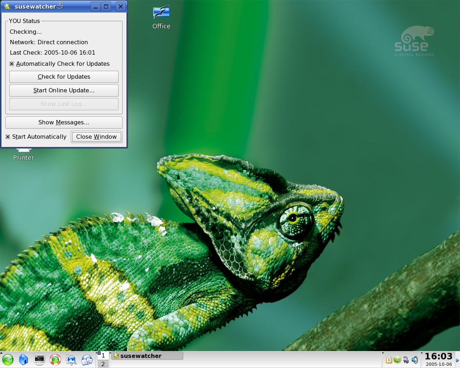460x368 pixels.
Task: Click the Checking... status text
Action: click(26, 32)
